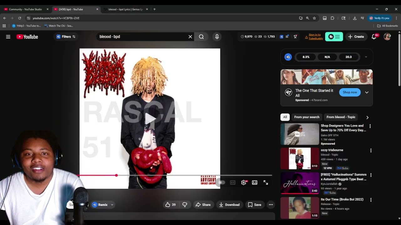Open the vidIQ trophy icon
Viewport: 401px width, 225px height.
[x=295, y=37]
